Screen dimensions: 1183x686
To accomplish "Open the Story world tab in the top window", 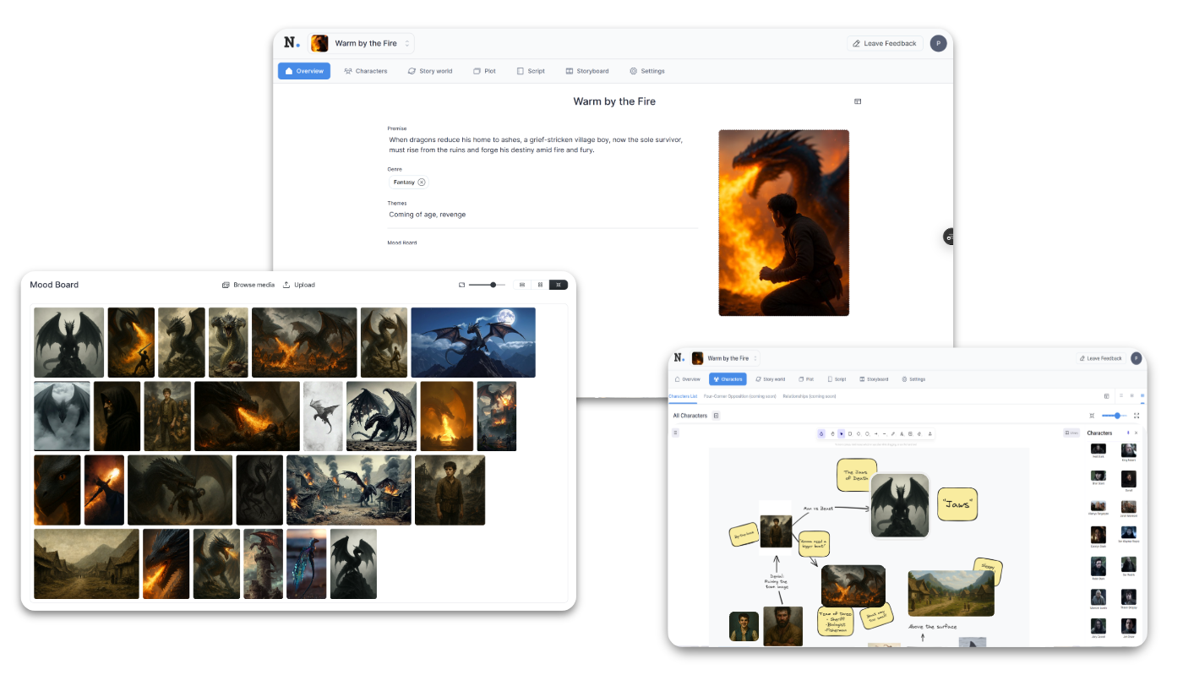I will tap(429, 71).
